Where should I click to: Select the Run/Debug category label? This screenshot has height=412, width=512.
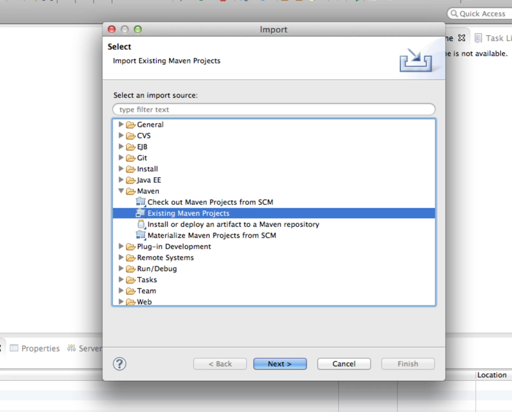tap(157, 269)
